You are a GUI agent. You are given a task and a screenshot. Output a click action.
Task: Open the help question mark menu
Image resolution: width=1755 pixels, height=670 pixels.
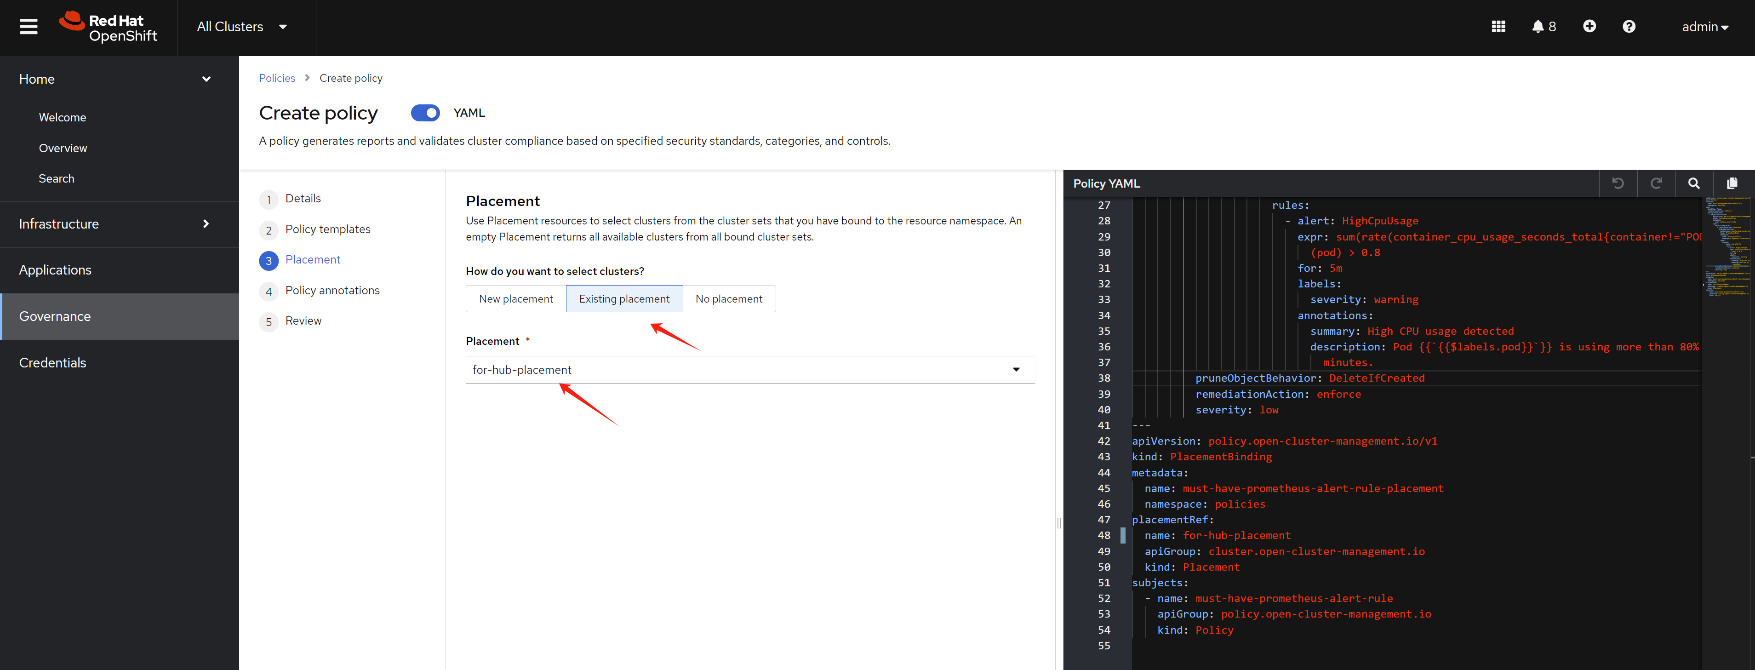[1628, 27]
